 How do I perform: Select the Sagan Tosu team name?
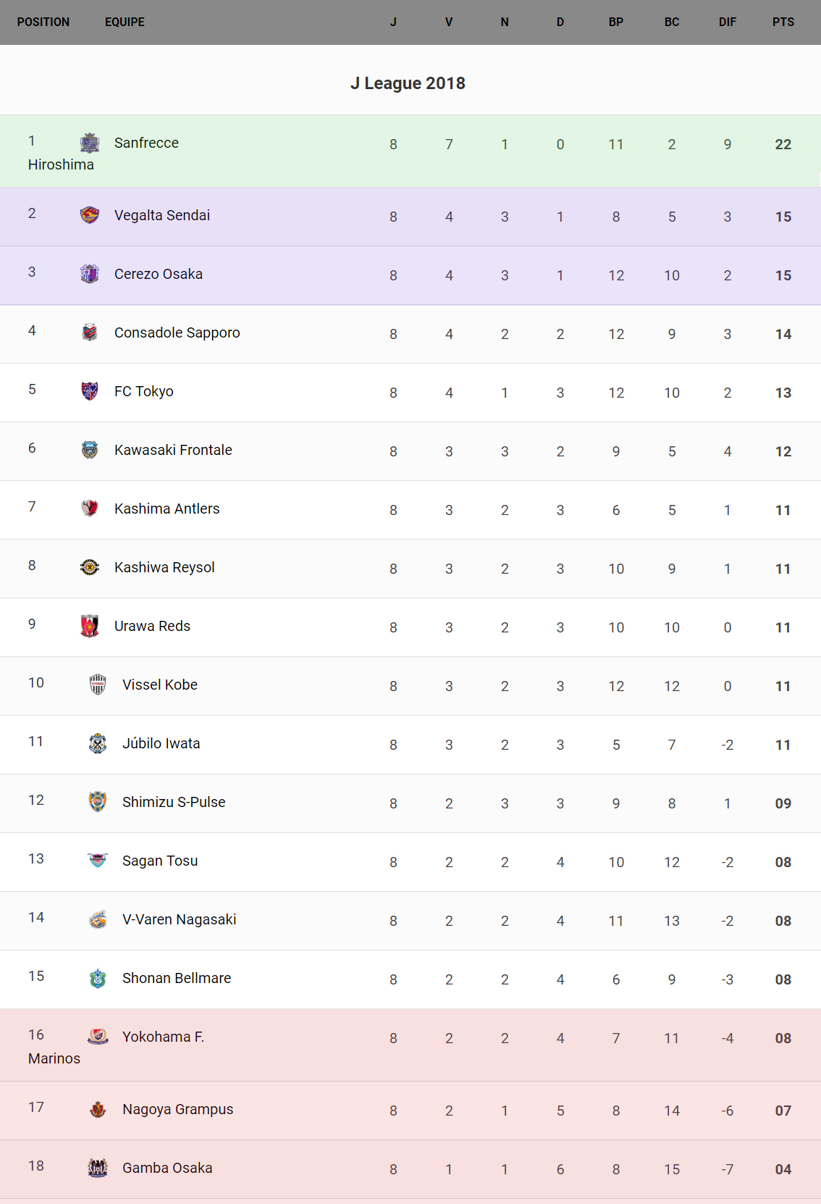point(160,861)
